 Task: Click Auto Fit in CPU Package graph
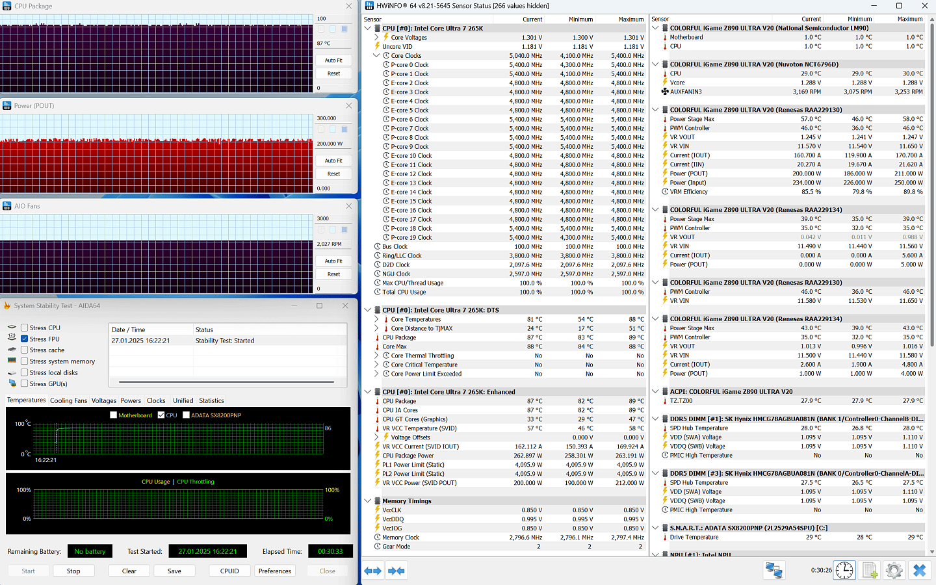pyautogui.click(x=333, y=60)
